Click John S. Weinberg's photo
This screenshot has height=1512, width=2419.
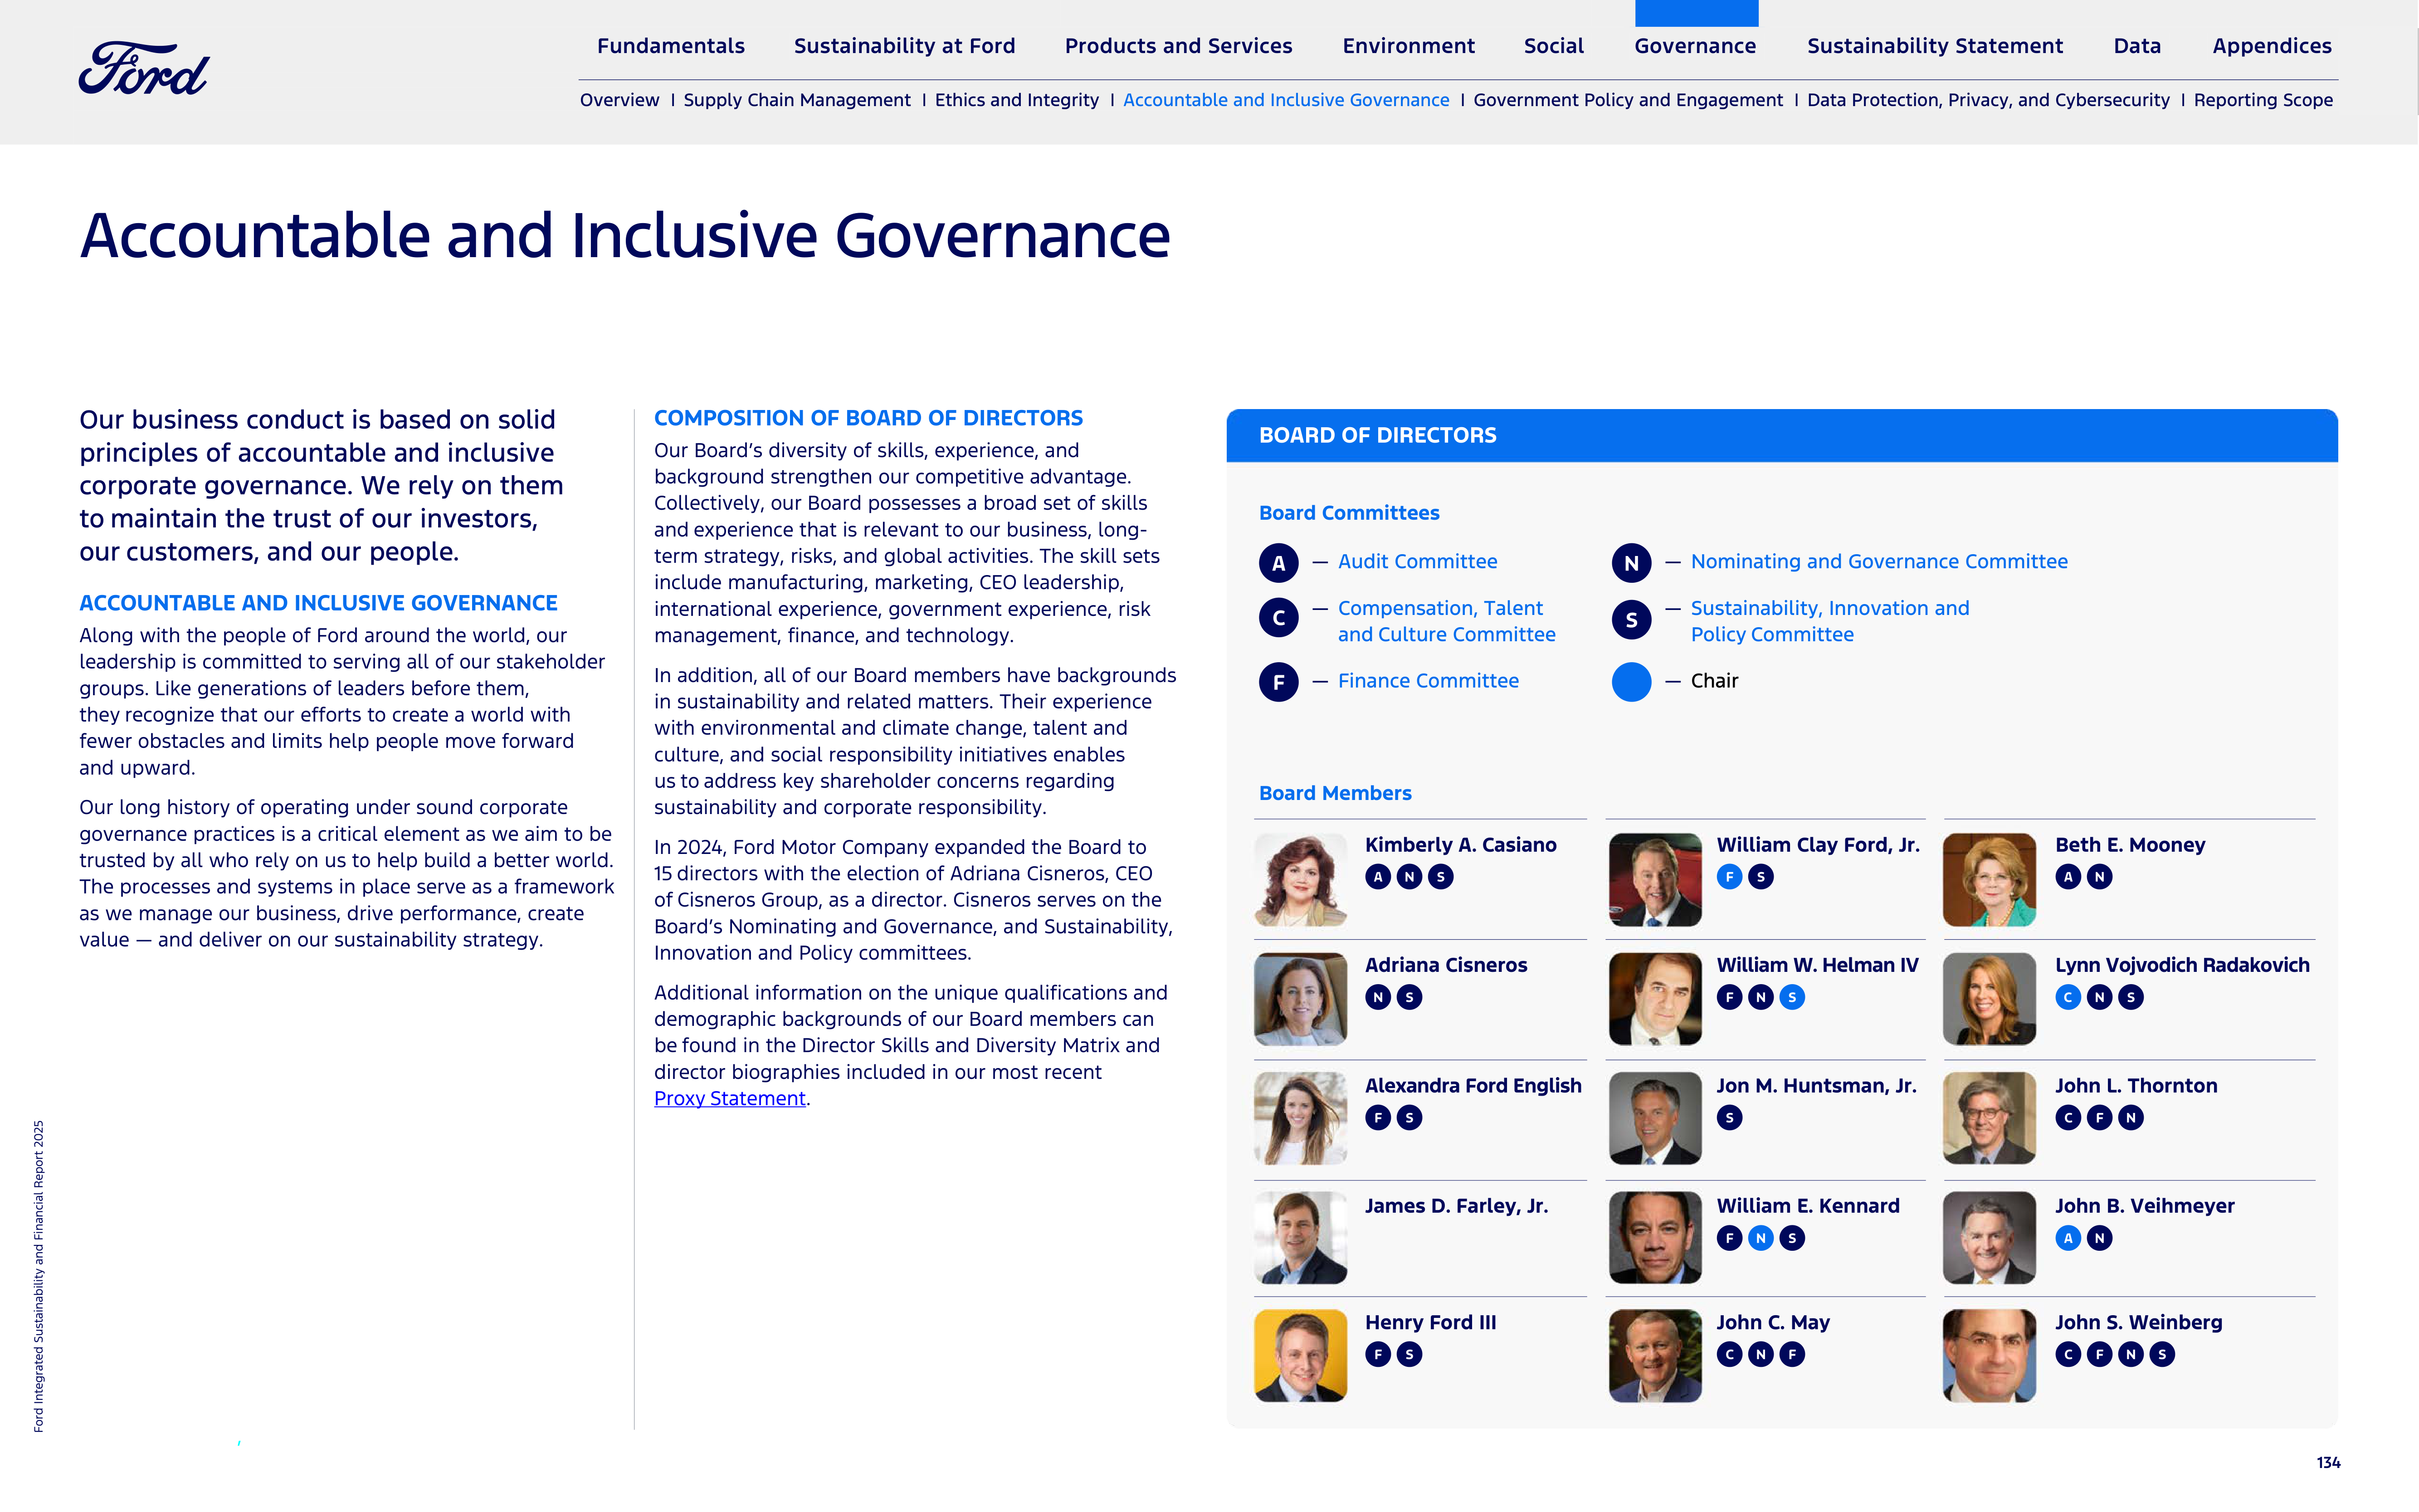pos(1988,1356)
